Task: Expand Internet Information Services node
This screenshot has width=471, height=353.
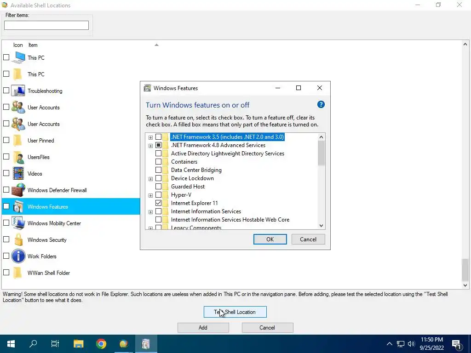Action: tap(150, 212)
